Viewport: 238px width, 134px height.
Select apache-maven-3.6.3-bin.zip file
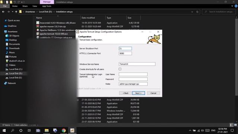point(53,26)
